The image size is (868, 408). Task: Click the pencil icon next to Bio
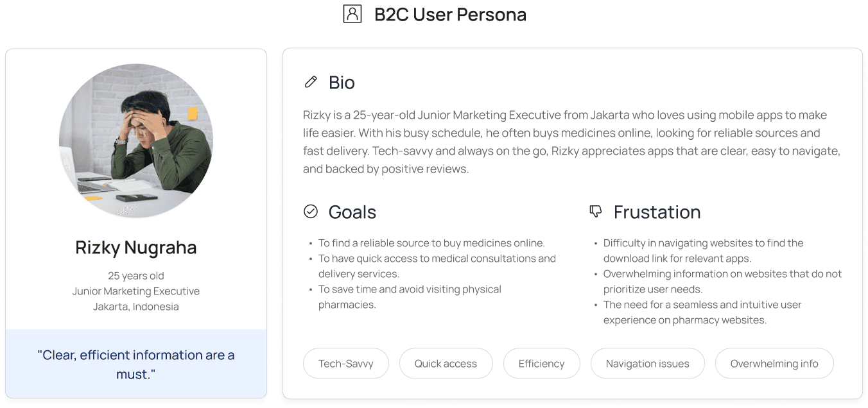click(311, 81)
